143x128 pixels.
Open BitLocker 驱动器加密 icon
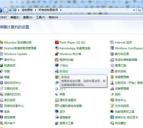pyautogui.click(x=1, y=43)
